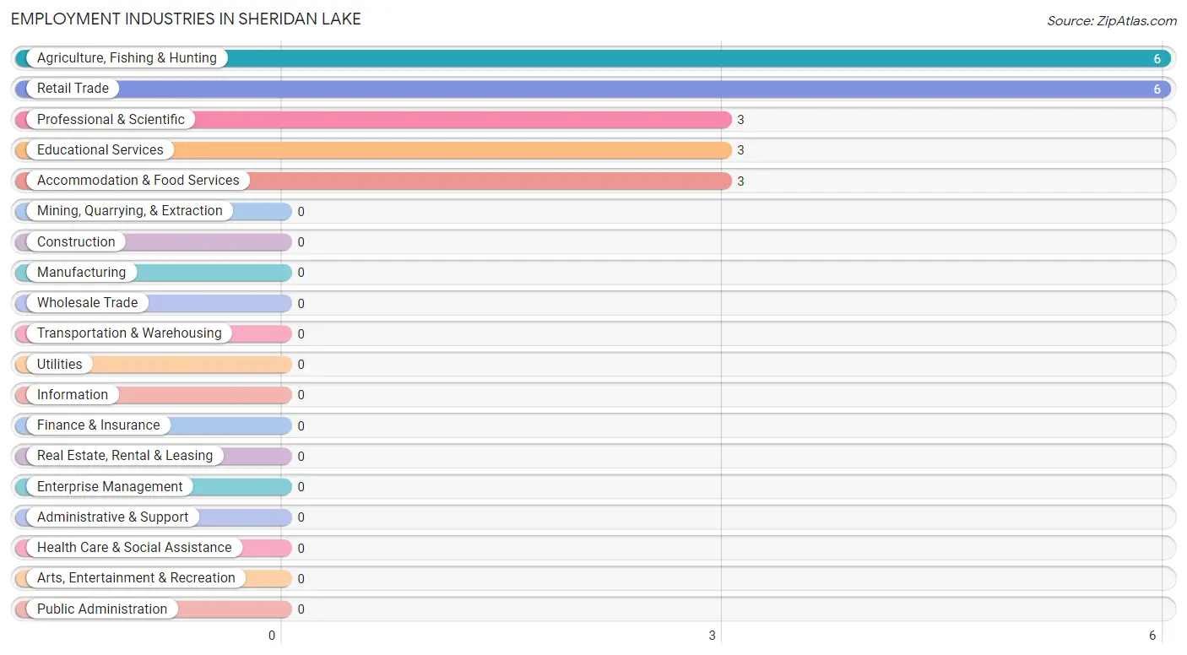Click Health Care & Social Assistance label

pos(134,548)
